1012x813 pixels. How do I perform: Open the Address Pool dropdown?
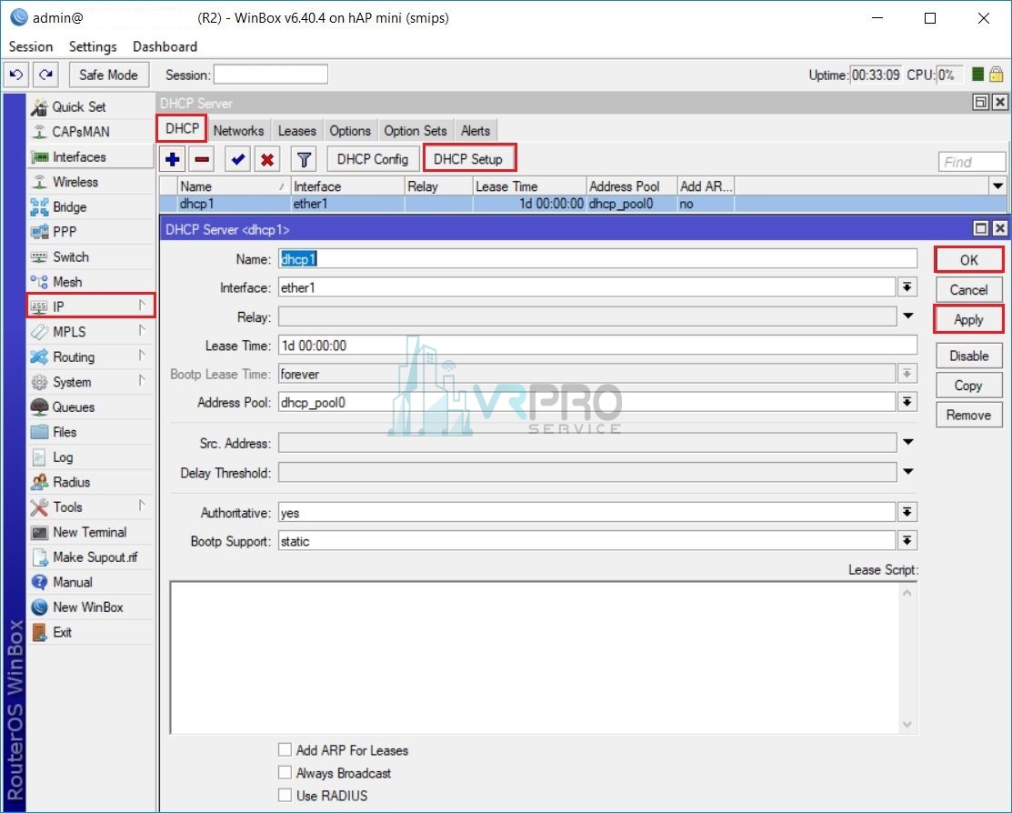[907, 402]
